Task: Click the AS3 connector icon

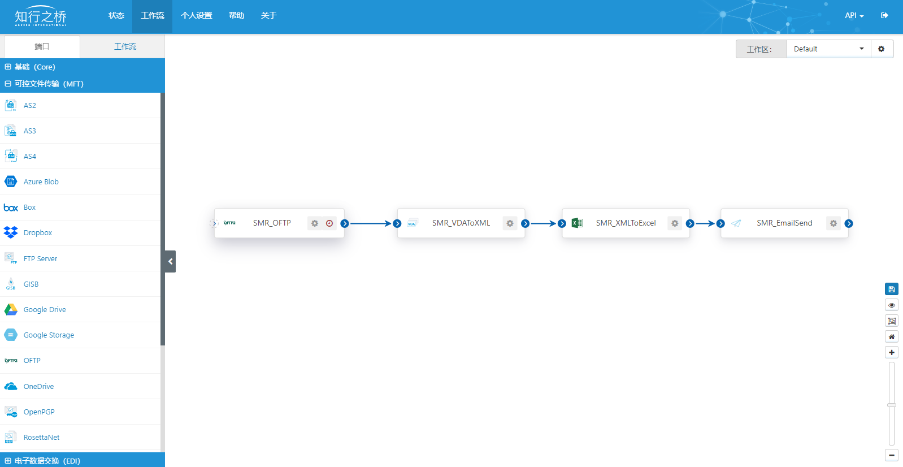Action: (x=11, y=131)
